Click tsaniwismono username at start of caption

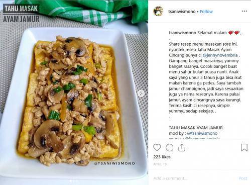point(182,33)
